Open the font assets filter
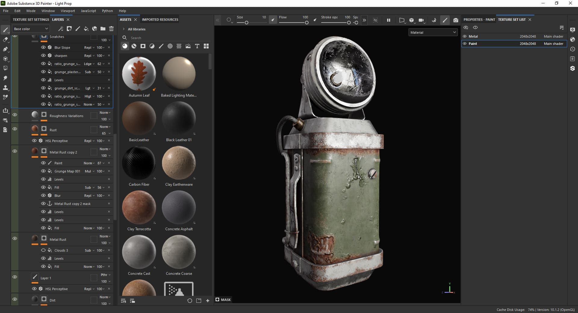This screenshot has height=313, width=578. click(x=197, y=46)
